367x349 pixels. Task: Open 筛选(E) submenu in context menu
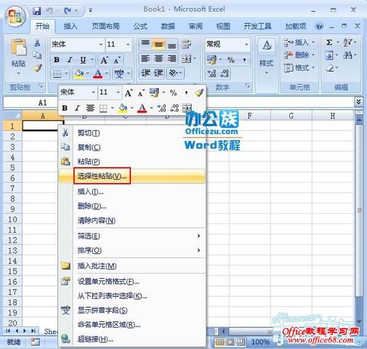coord(132,236)
